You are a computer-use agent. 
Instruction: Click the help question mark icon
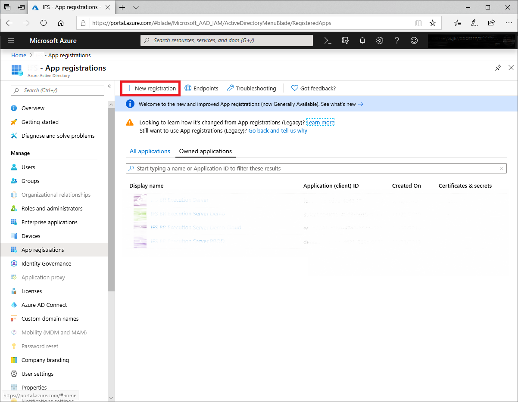pos(397,40)
